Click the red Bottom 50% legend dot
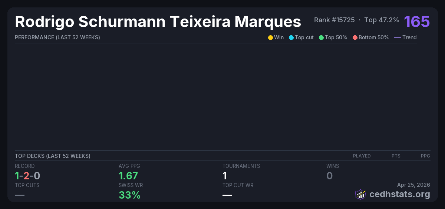 coord(355,37)
